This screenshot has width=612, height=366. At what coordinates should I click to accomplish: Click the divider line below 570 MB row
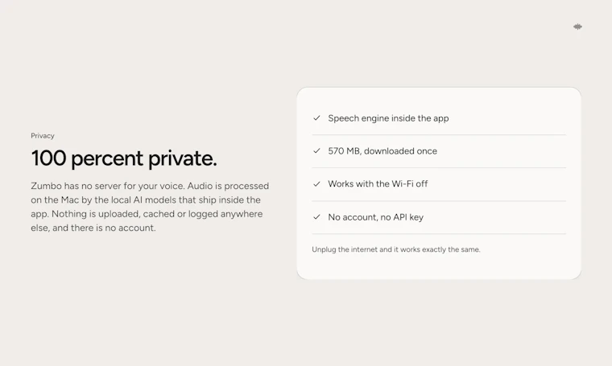pos(439,167)
